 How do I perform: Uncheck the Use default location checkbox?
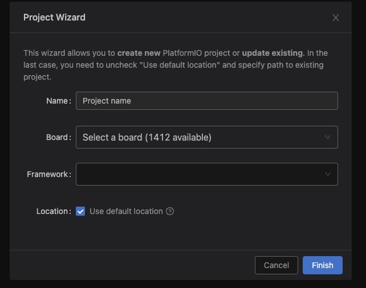[x=80, y=211]
